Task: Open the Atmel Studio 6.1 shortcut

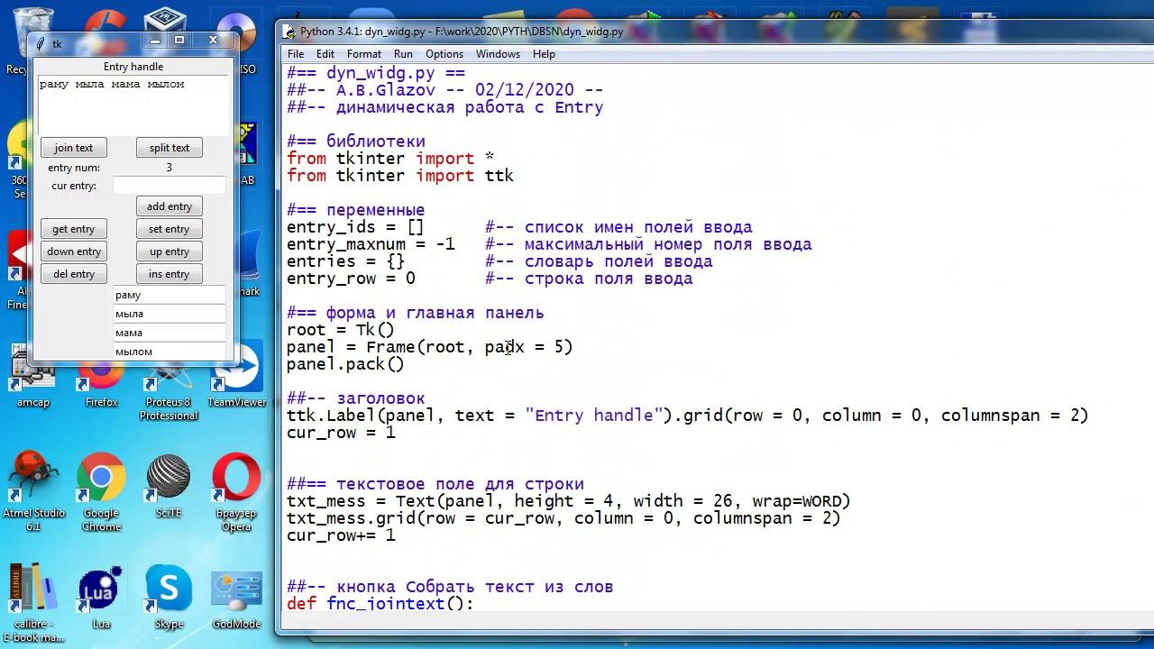Action: coord(33,491)
